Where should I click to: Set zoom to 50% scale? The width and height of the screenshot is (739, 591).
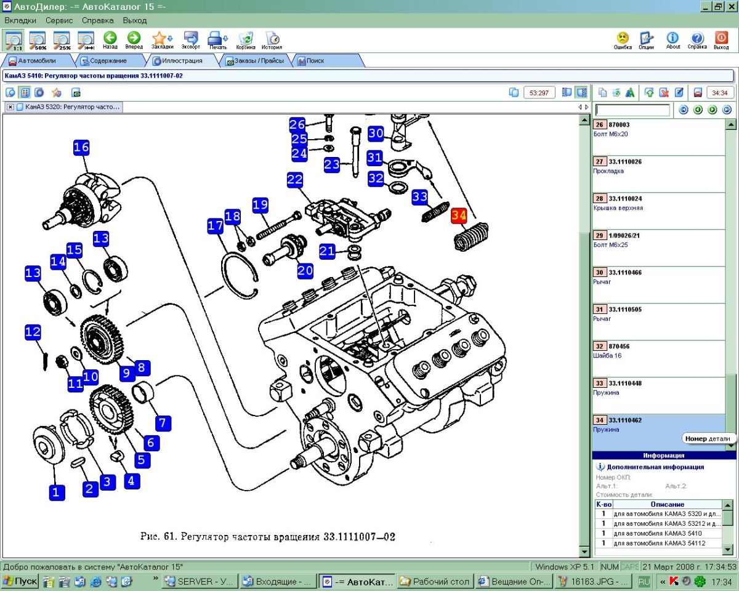coord(38,40)
